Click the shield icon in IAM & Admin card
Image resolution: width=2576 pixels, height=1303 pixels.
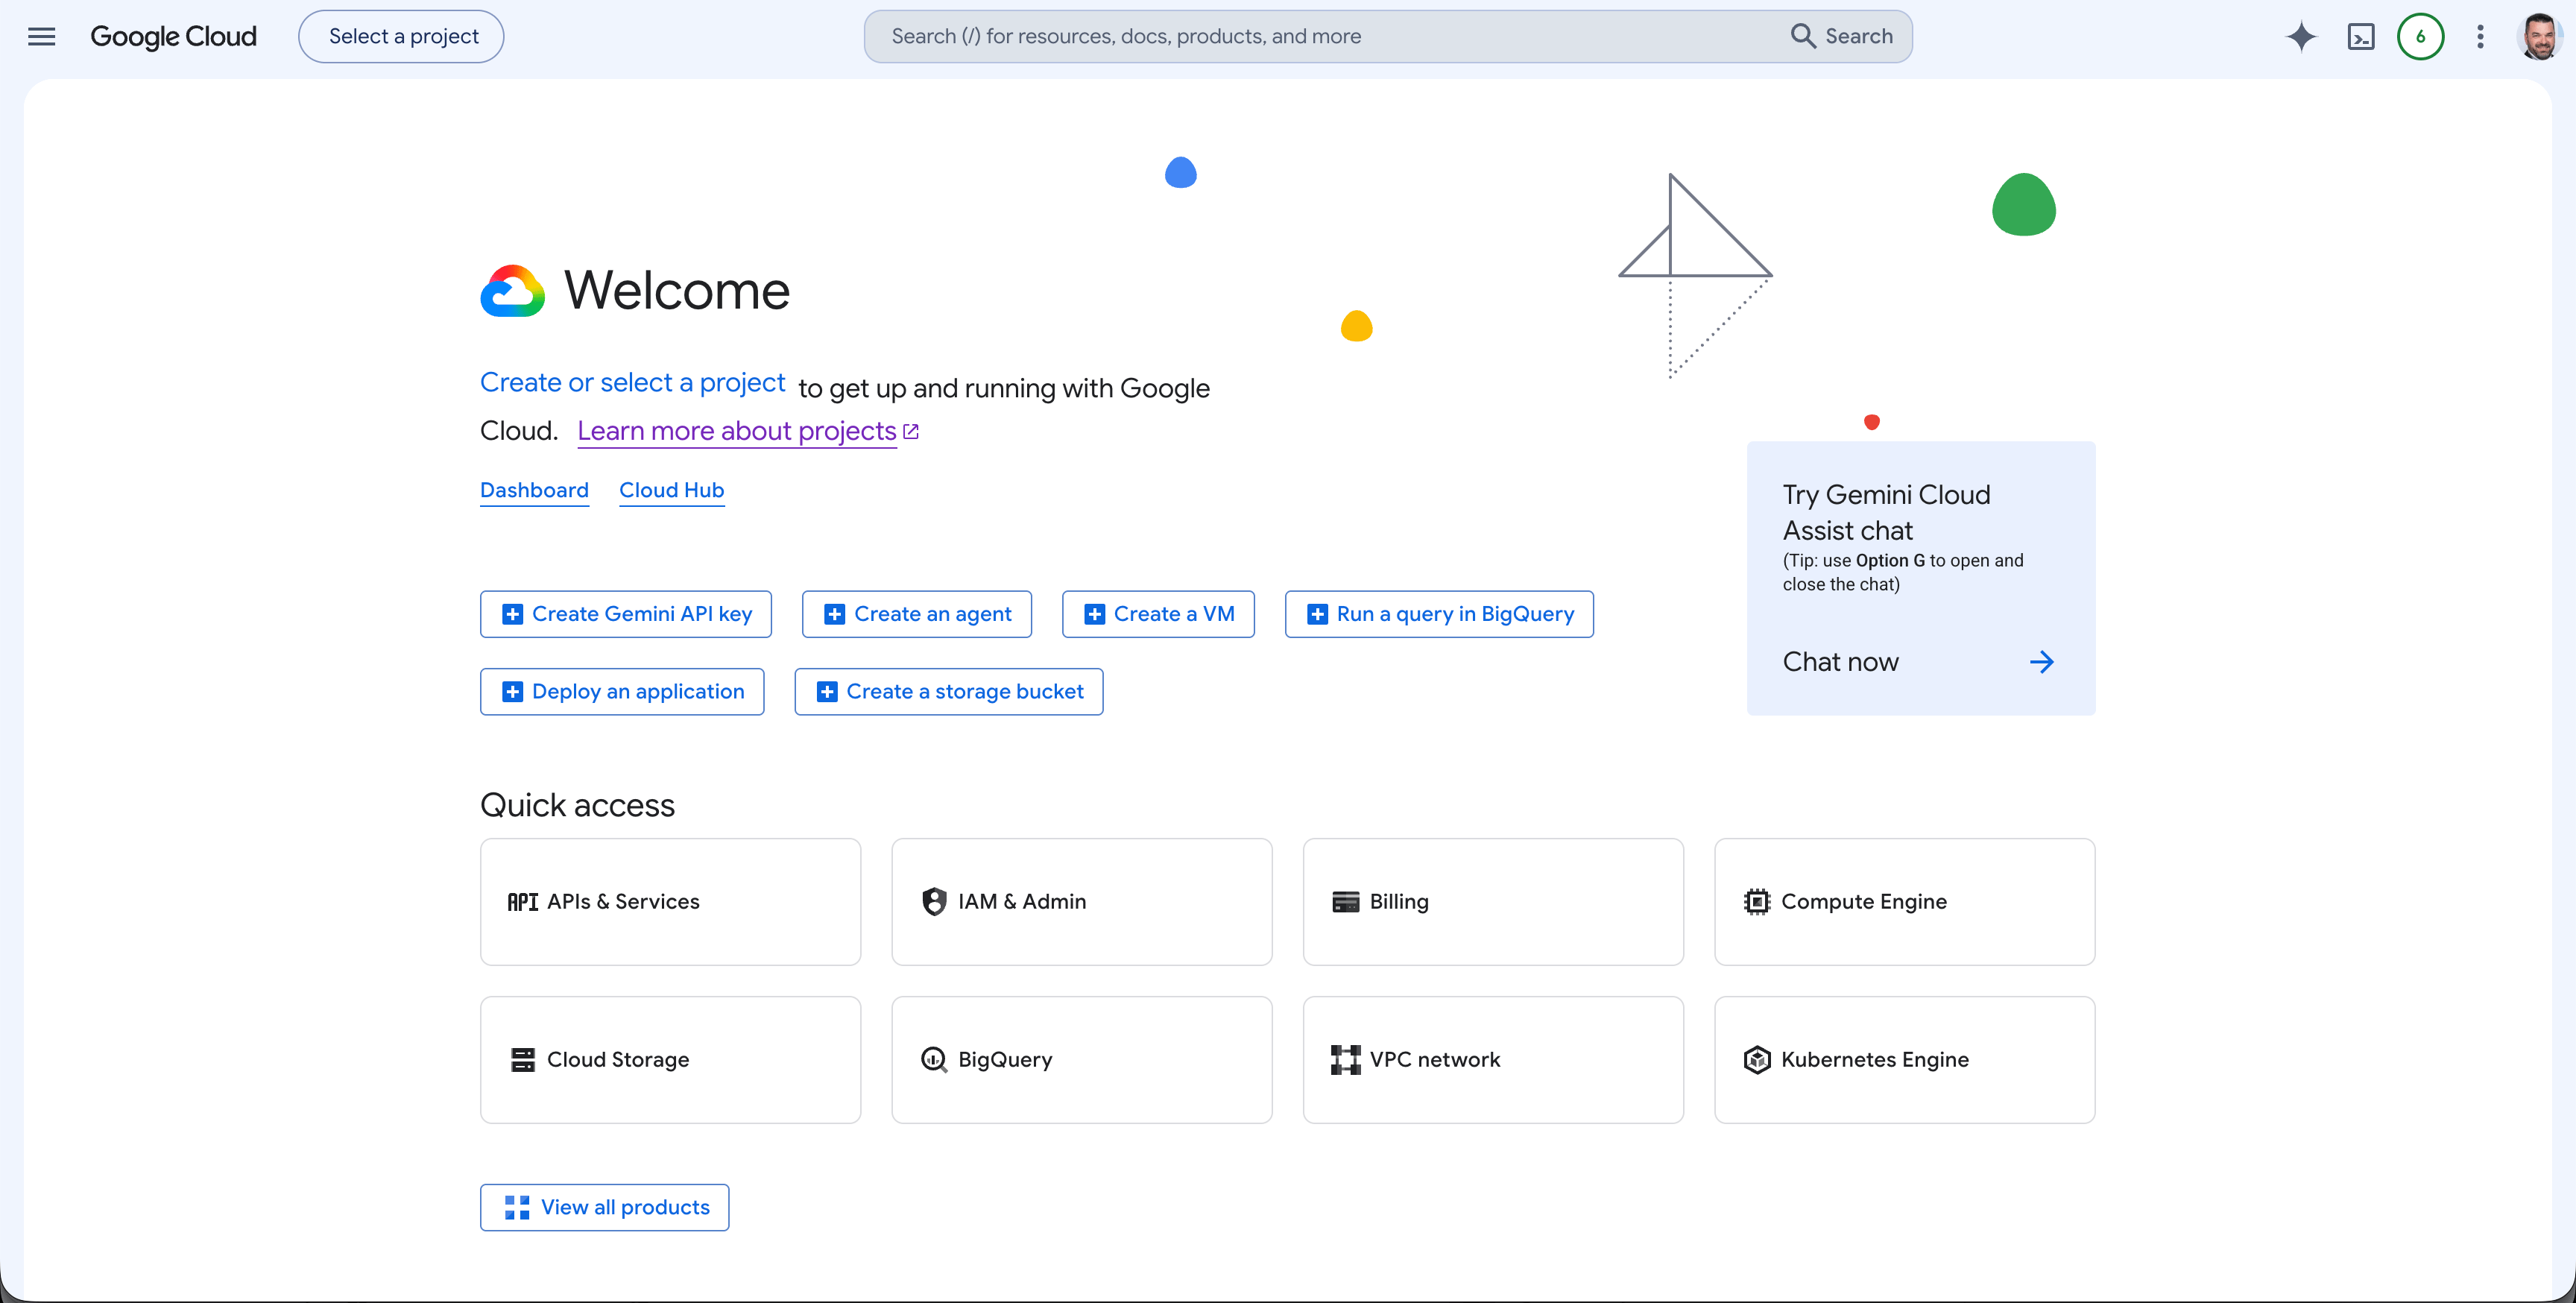tap(934, 902)
